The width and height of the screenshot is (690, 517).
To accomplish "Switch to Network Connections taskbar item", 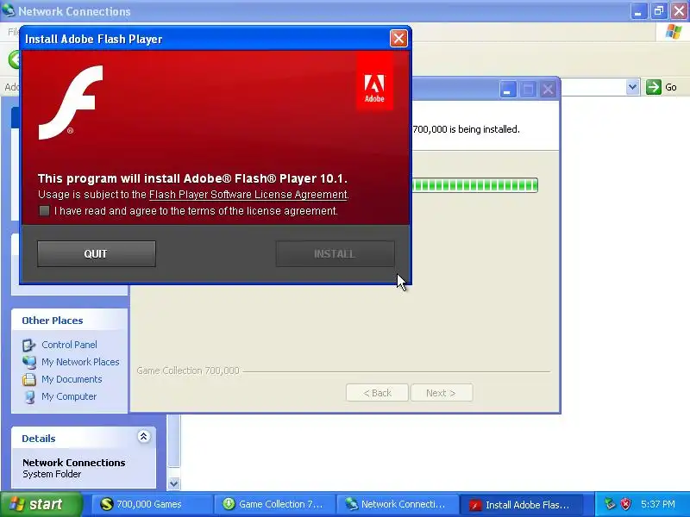I will click(398, 504).
